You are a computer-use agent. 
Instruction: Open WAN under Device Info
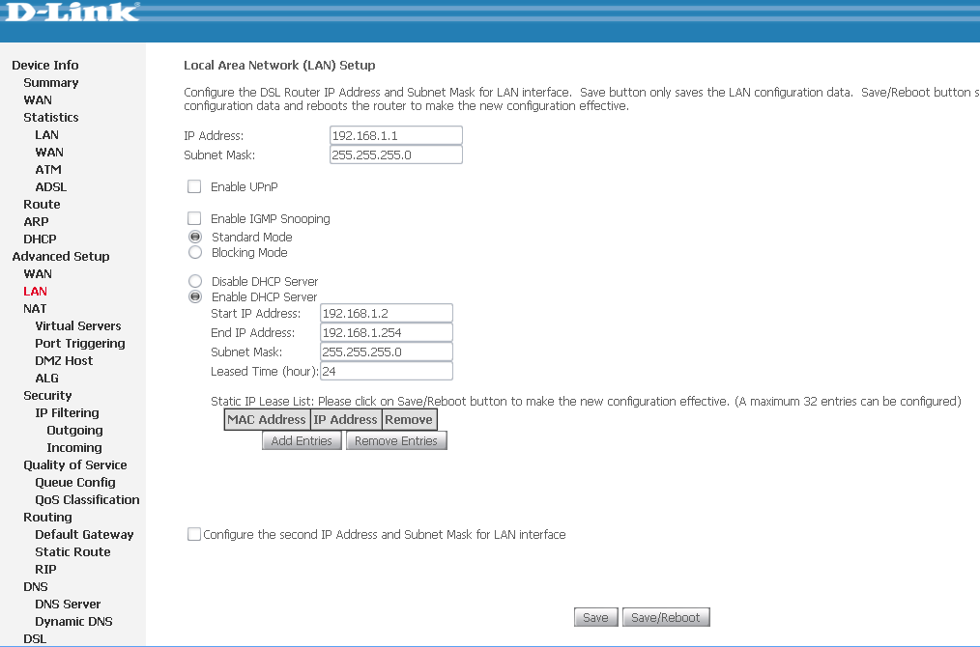tap(38, 99)
